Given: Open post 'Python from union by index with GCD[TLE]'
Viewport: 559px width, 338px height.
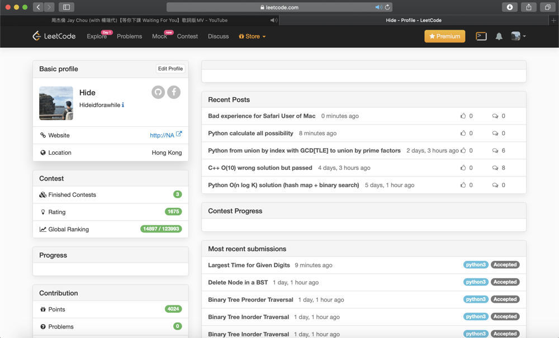Looking at the screenshot, I should pyautogui.click(x=304, y=150).
